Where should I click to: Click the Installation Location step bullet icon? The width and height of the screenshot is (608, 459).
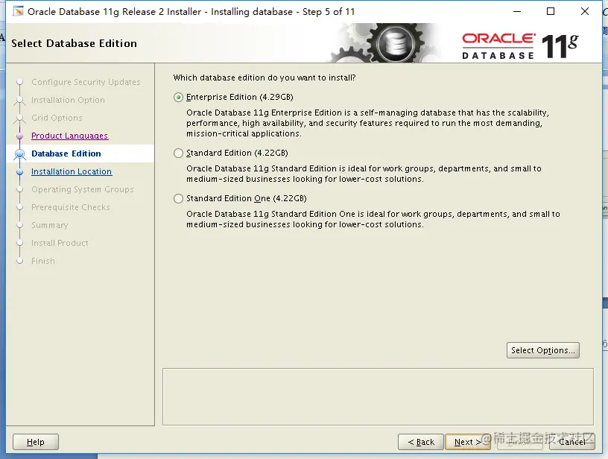coord(20,171)
